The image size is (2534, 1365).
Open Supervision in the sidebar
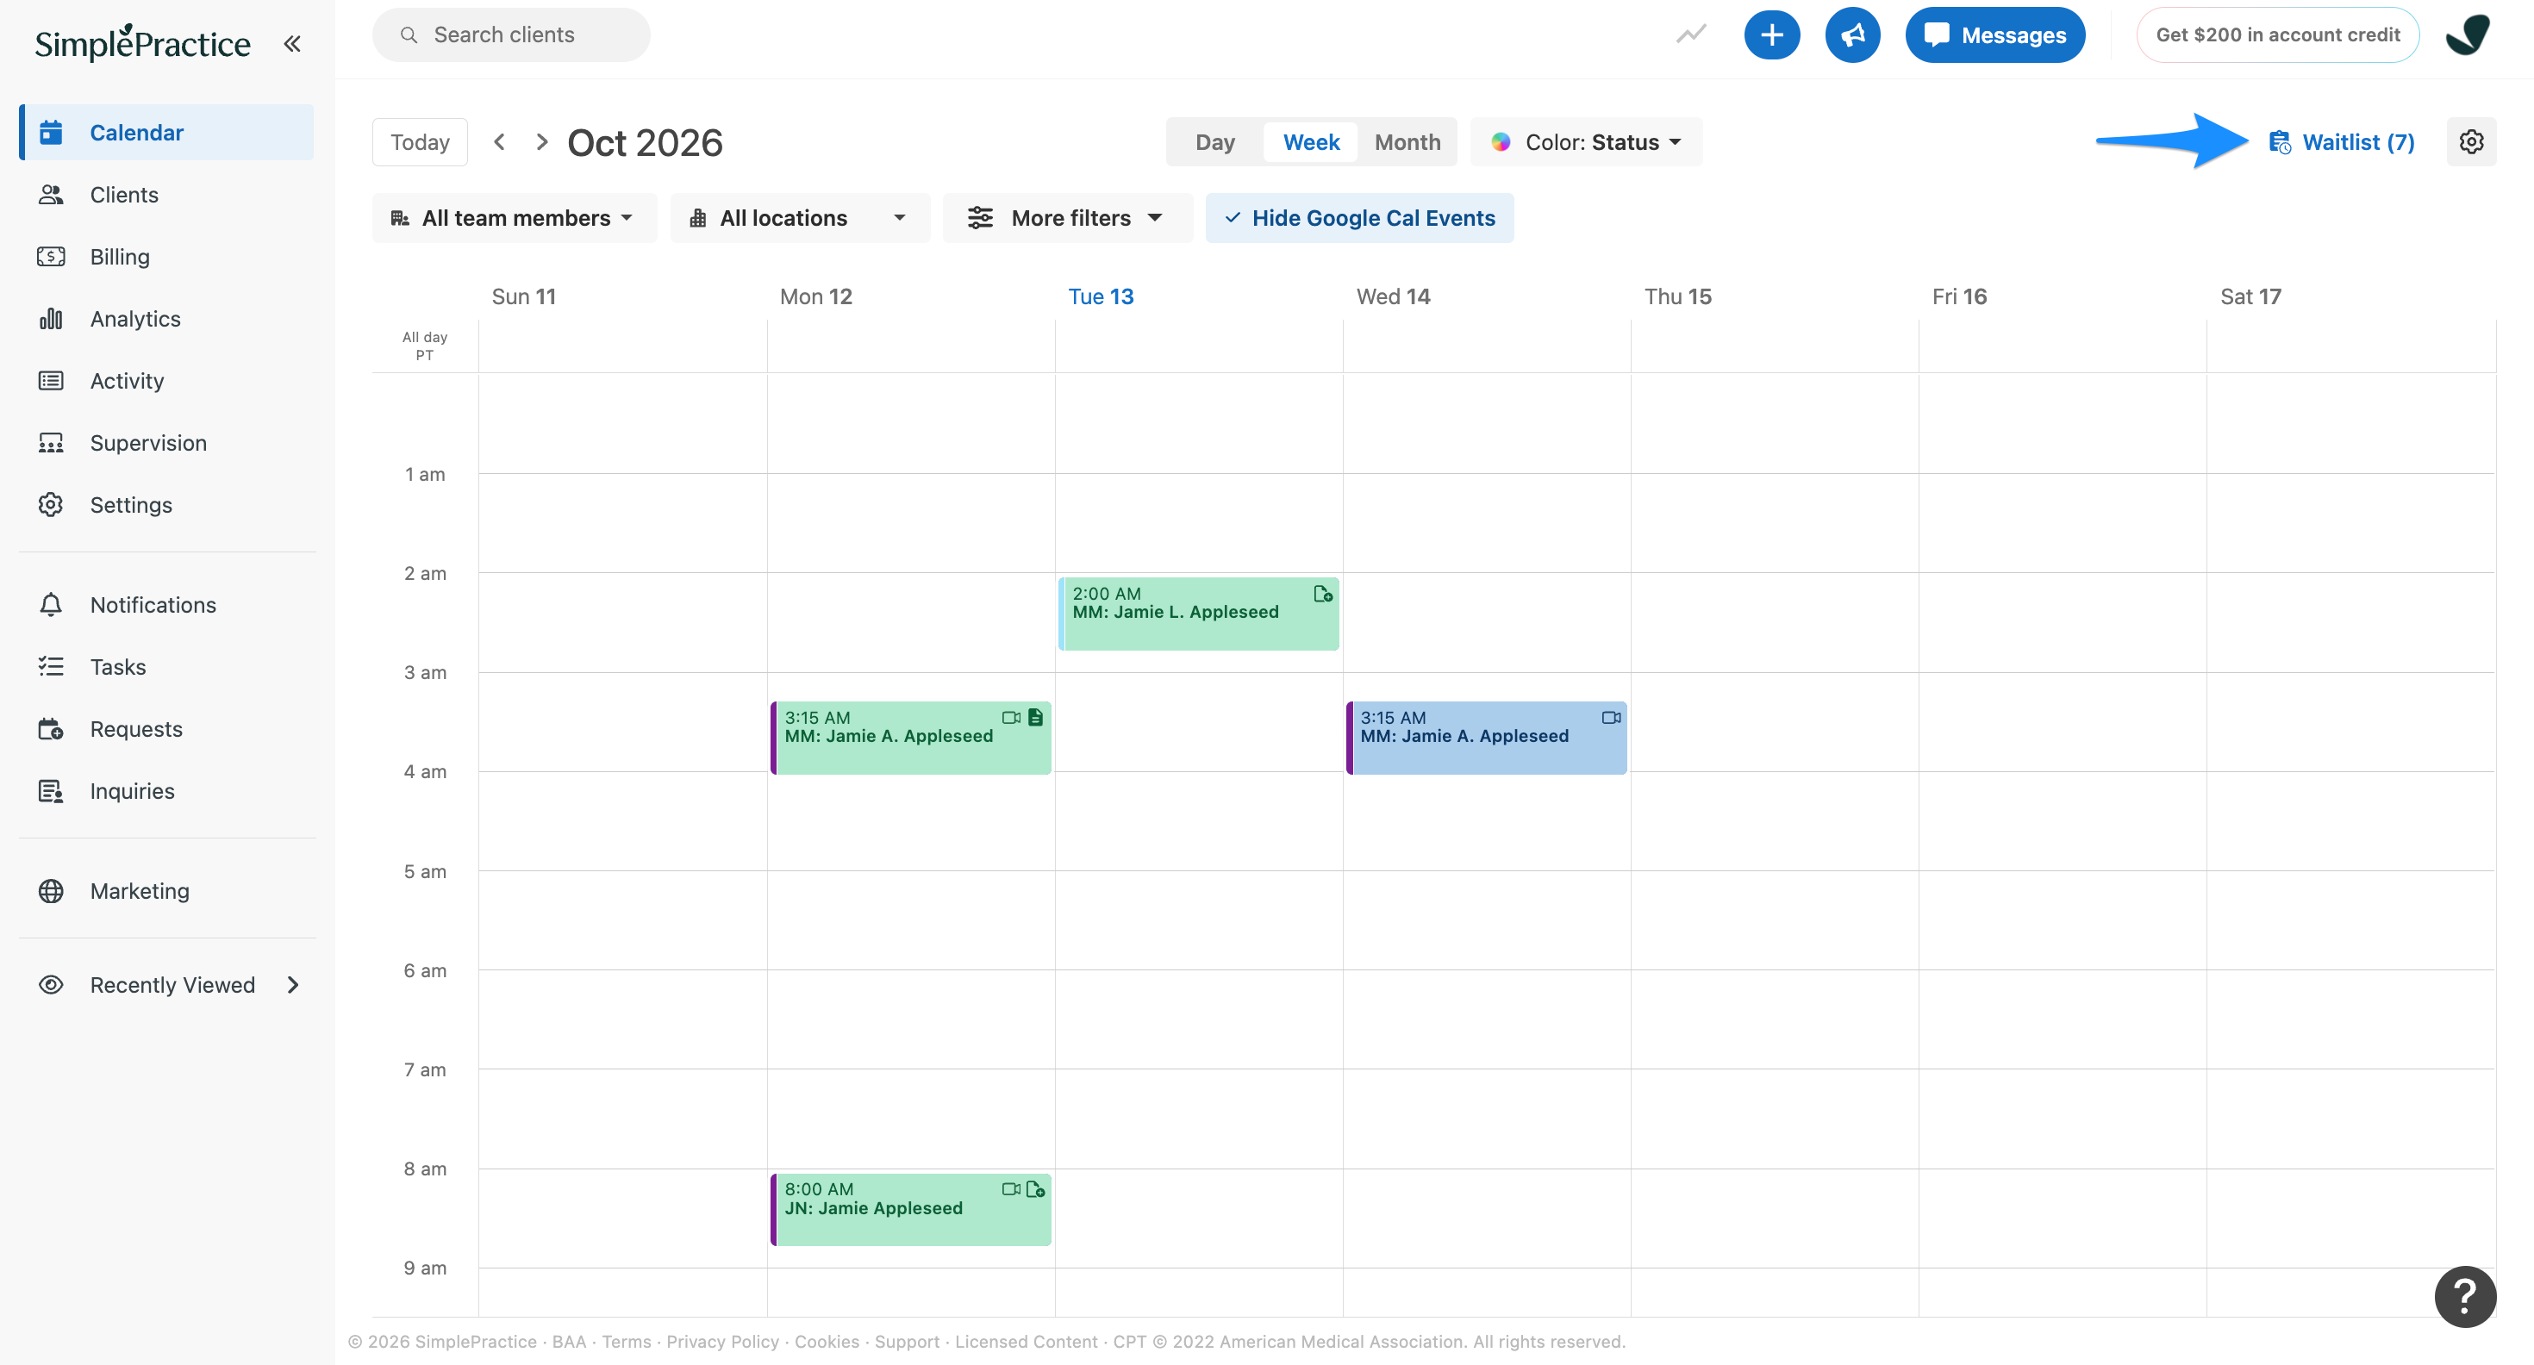167,443
